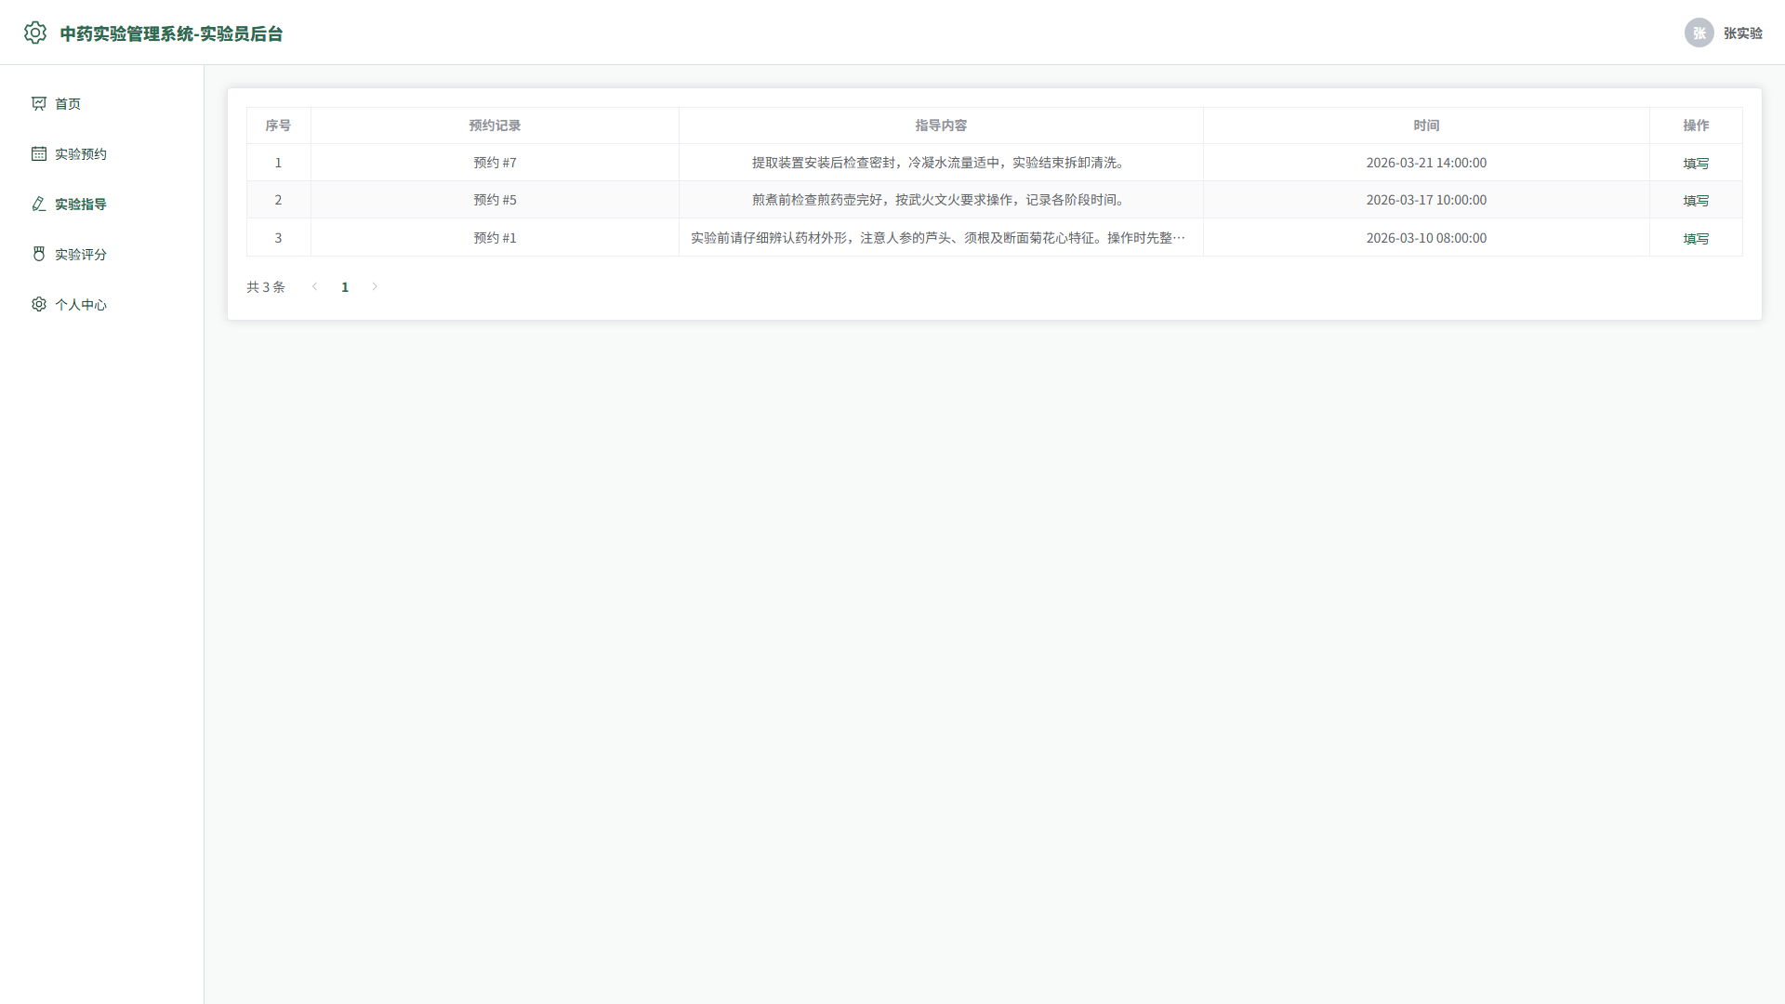Viewport: 1785px width, 1004px height.
Task: Click 填写 for 预约 #1 row
Action: (1696, 238)
